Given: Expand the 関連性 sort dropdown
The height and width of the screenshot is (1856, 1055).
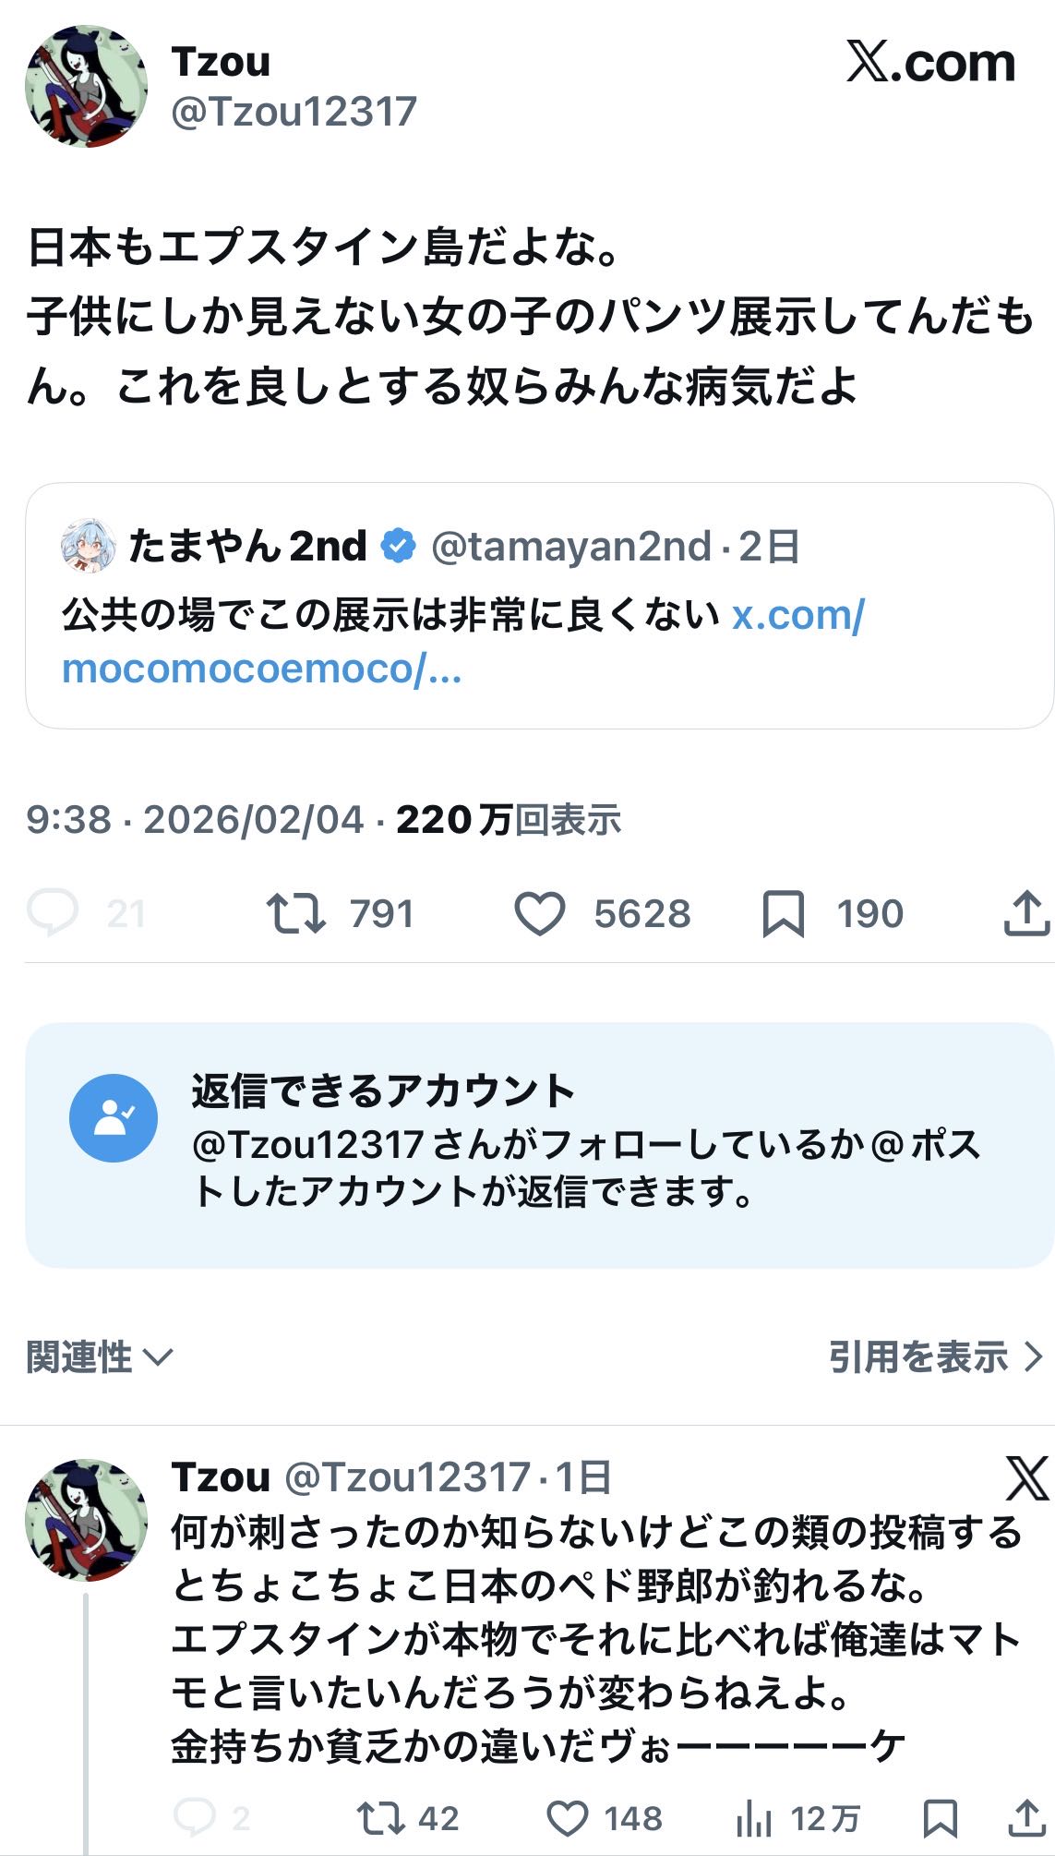Looking at the screenshot, I should [x=100, y=1357].
